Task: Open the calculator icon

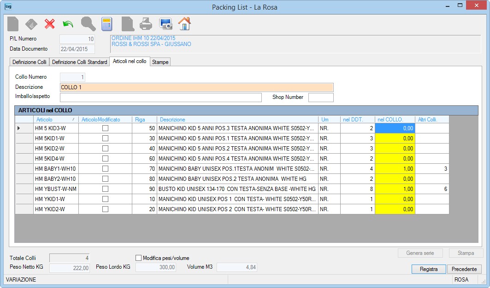Action: tap(107, 24)
